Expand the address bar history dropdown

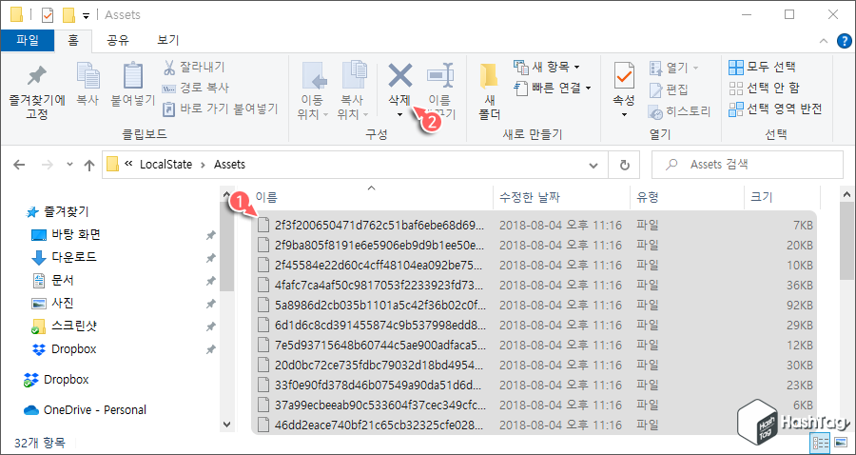(593, 165)
